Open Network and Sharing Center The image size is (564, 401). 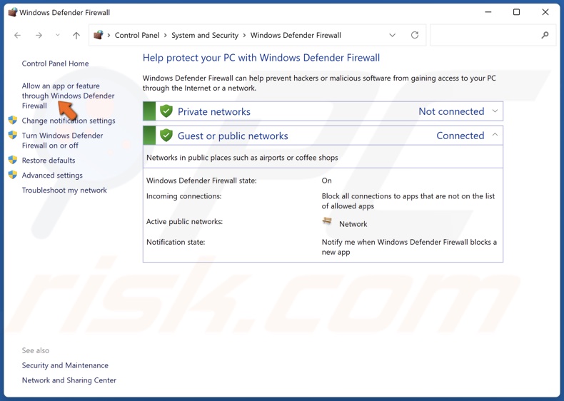coord(69,380)
